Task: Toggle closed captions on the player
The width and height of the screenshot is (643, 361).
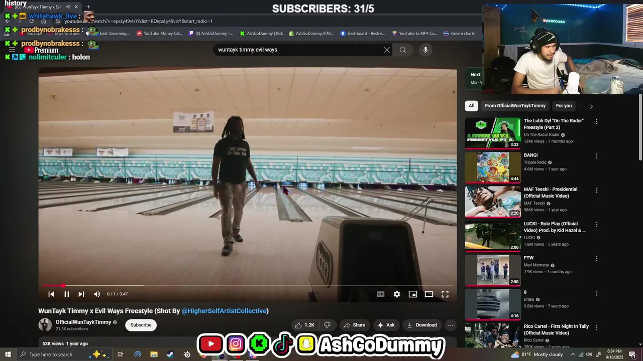Action: pyautogui.click(x=381, y=294)
